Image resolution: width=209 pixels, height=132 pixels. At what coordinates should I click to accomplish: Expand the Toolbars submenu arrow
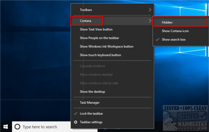150,10
